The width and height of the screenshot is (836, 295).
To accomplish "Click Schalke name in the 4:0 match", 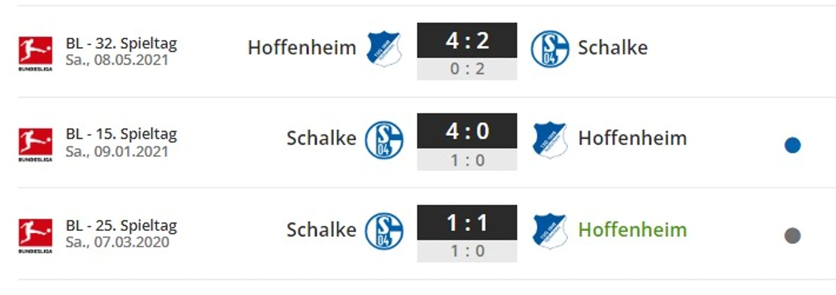I will (321, 138).
